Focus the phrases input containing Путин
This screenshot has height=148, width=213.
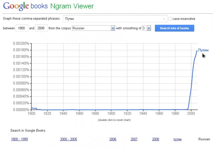tap(115, 19)
